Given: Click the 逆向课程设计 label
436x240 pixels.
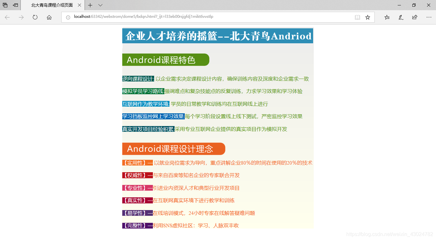Looking at the screenshot, I should pos(138,79).
